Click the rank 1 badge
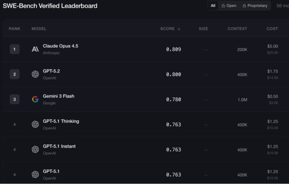289x184 pixels. click(x=14, y=50)
